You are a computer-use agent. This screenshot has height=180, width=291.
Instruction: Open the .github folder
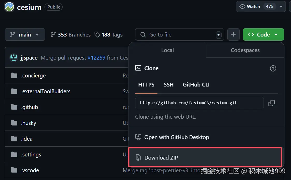30,107
